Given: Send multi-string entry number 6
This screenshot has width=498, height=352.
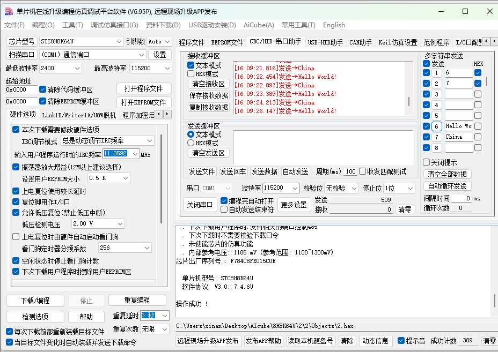Looking at the screenshot, I should [x=436, y=126].
